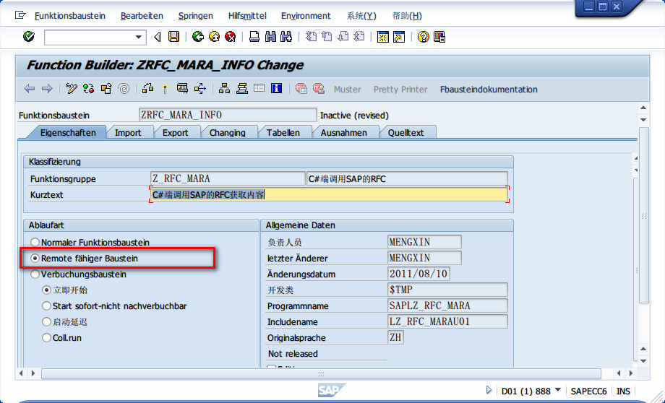Click the yellow Exit icon
The height and width of the screenshot is (403, 665).
pos(214,37)
